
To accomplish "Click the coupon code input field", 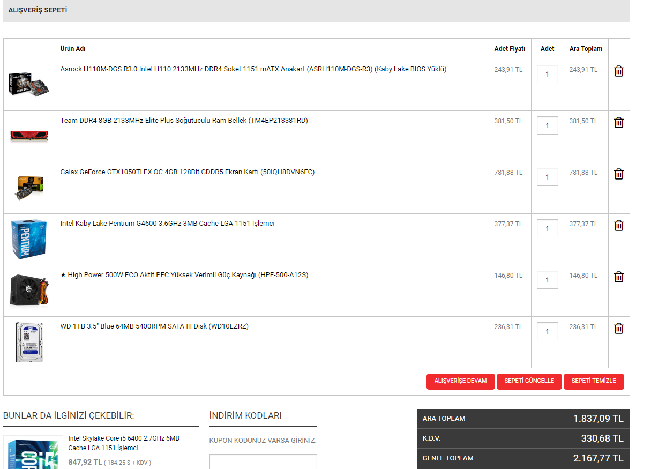I will point(263,462).
